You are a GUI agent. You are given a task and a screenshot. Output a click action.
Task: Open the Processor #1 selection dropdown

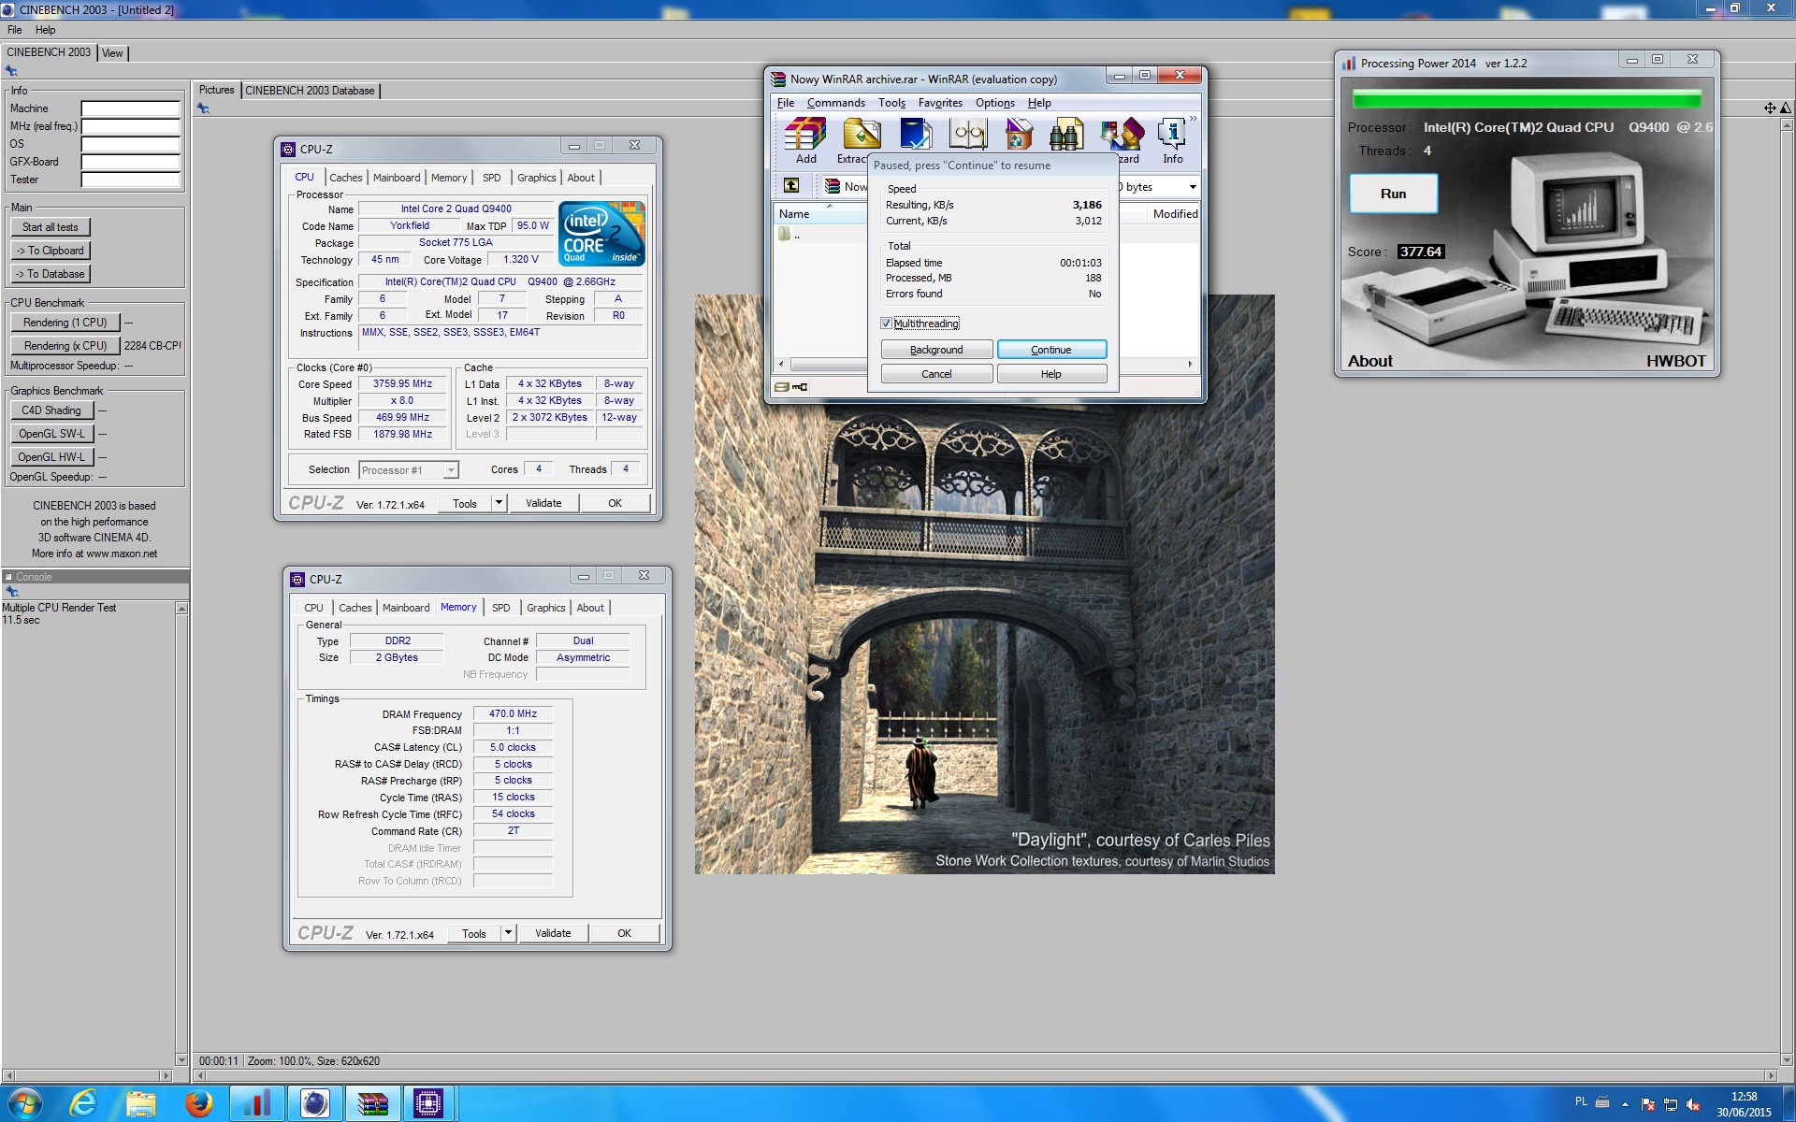coord(451,470)
